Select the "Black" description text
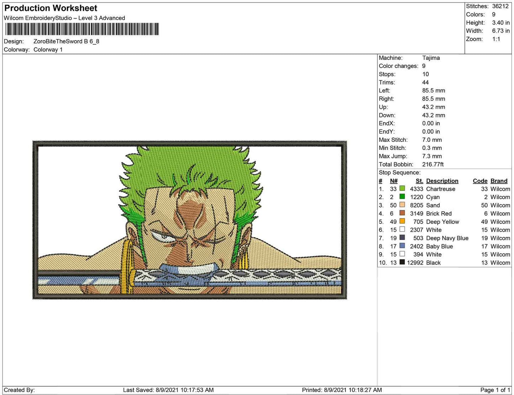The height and width of the screenshot is (395, 514). pyautogui.click(x=433, y=263)
